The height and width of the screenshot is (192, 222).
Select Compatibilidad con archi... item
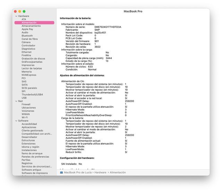click(37, 134)
